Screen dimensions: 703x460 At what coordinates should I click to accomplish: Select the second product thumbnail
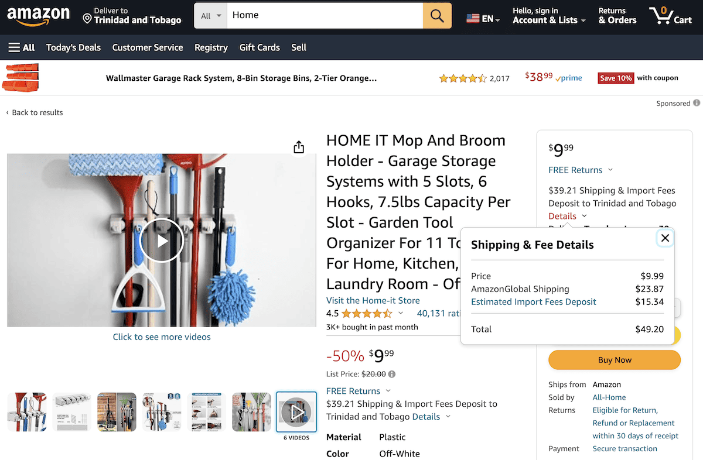pyautogui.click(x=71, y=411)
